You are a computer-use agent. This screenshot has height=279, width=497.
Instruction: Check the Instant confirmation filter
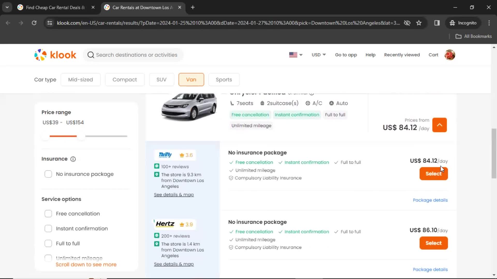coord(48,229)
